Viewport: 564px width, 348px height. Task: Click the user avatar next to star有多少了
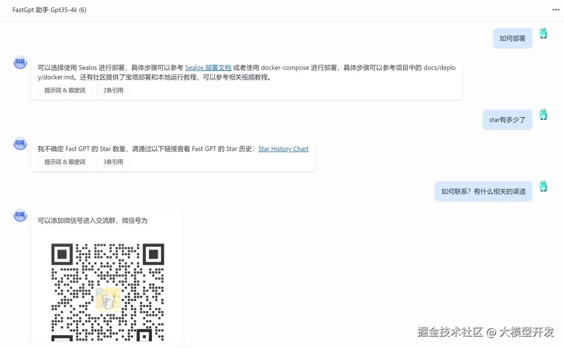tap(543, 114)
